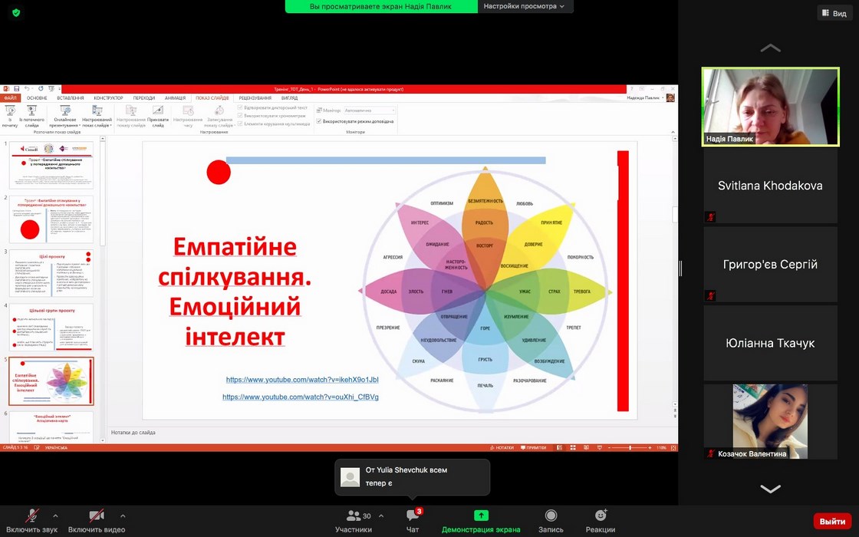
Task: Click the green encryption shield icon
Action: (16, 12)
